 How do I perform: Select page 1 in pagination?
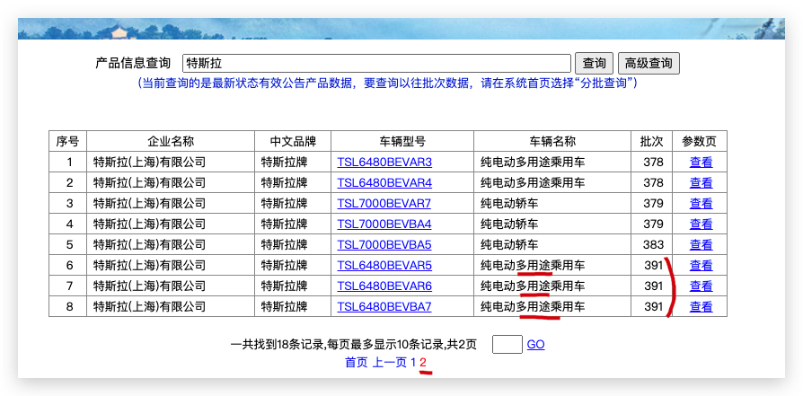(x=413, y=363)
